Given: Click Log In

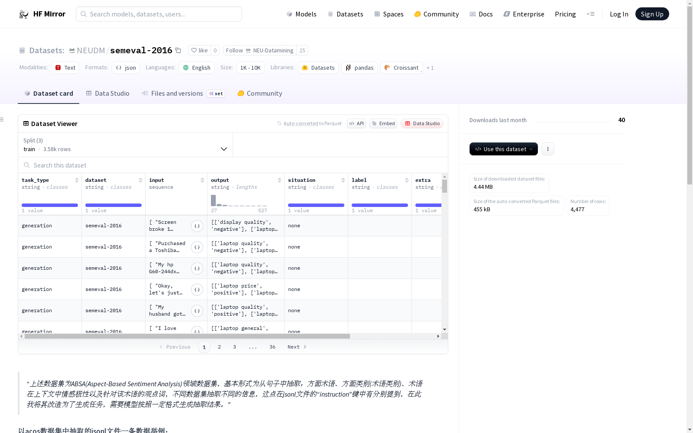Looking at the screenshot, I should click(619, 14).
